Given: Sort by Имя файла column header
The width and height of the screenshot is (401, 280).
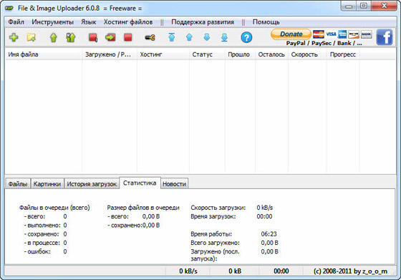Looking at the screenshot, I should pos(44,54).
